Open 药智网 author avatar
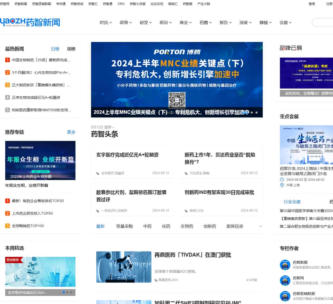This screenshot has height=304, width=333. (285, 281)
